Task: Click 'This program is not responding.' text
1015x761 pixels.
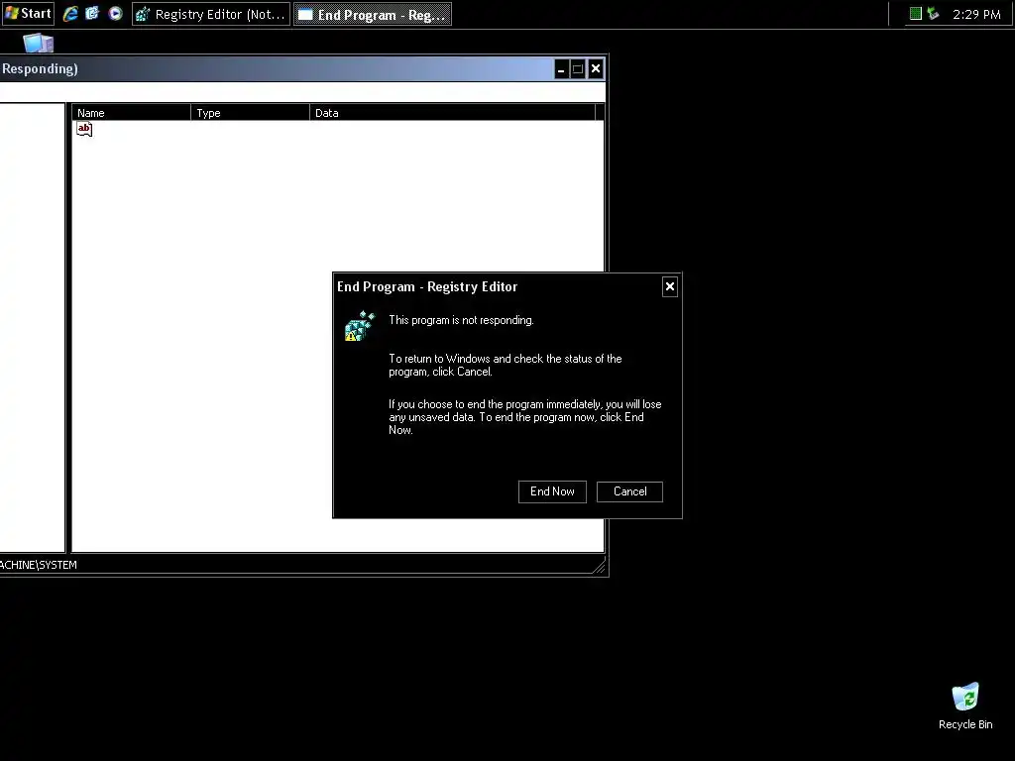Action: 461,320
